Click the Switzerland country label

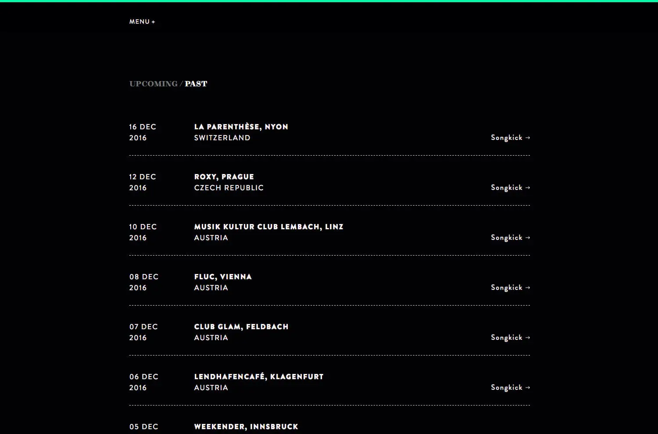point(222,138)
